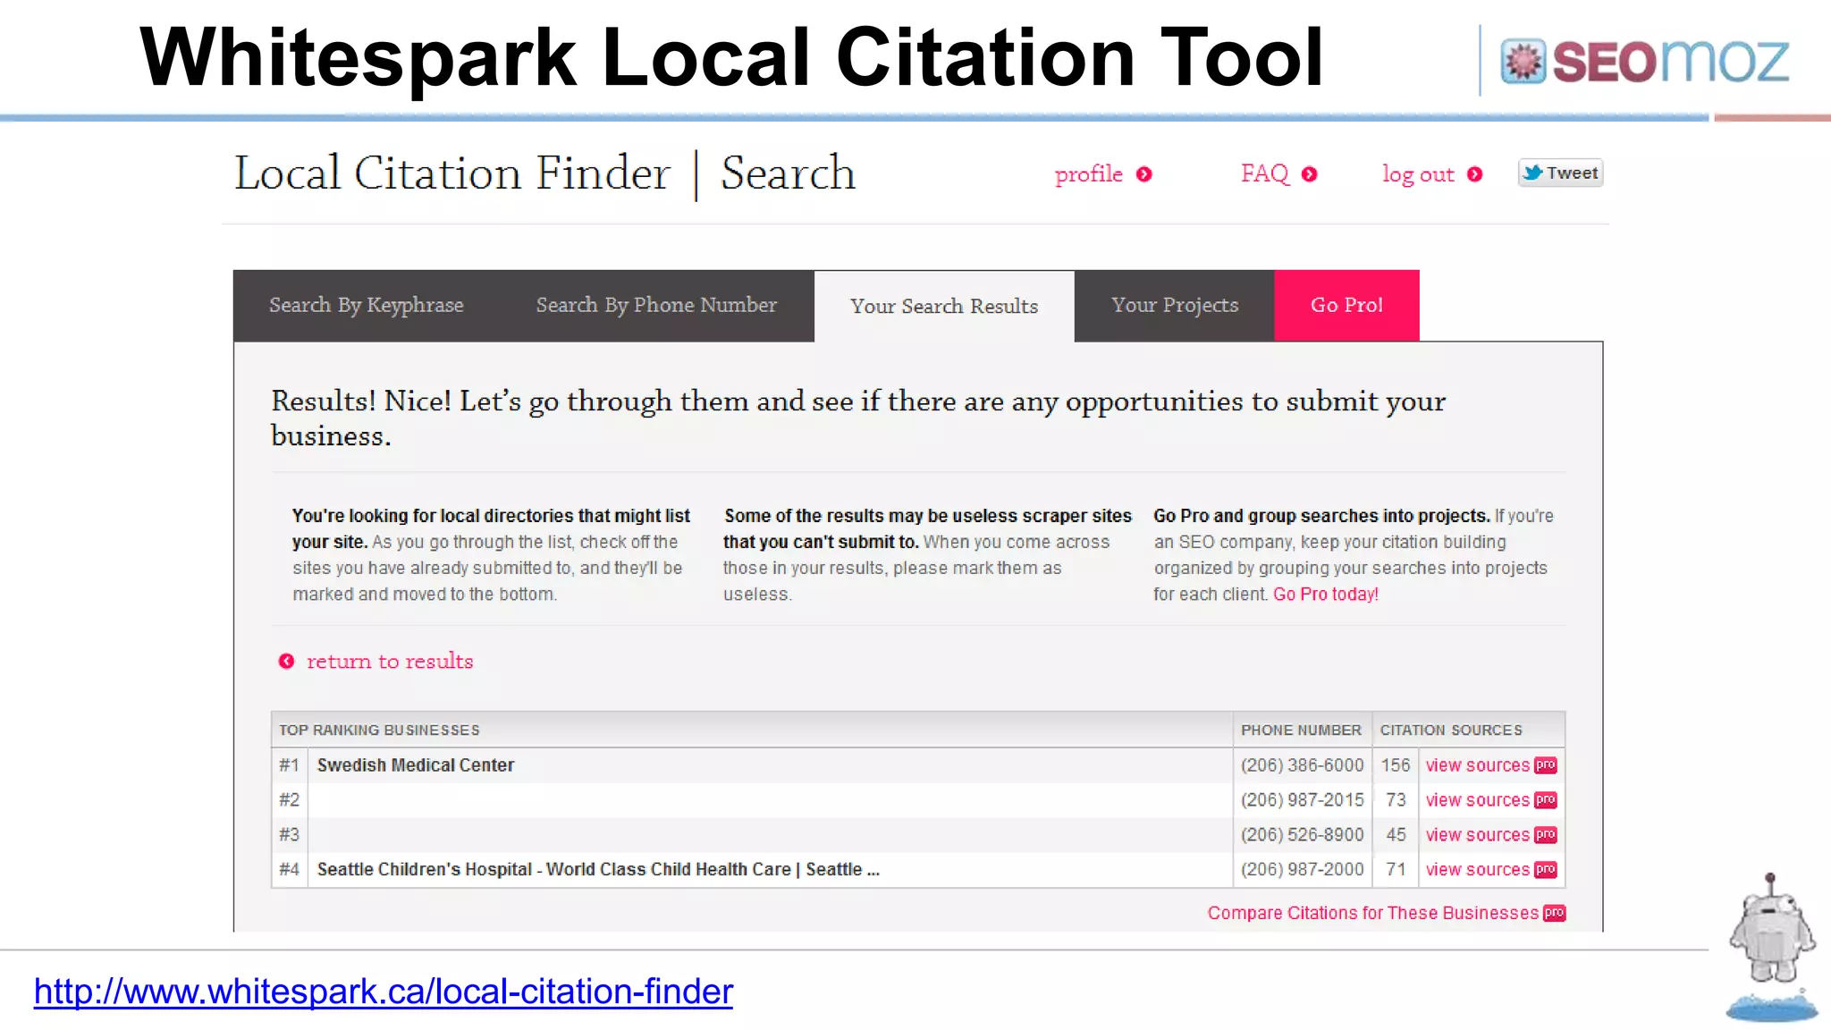The height and width of the screenshot is (1030, 1831).
Task: Click phone number (206) 987-2015
Action: pyautogui.click(x=1303, y=800)
